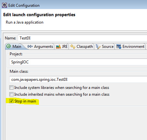Click the Source tab pencil icon
The height and width of the screenshot is (140, 147).
(98, 47)
